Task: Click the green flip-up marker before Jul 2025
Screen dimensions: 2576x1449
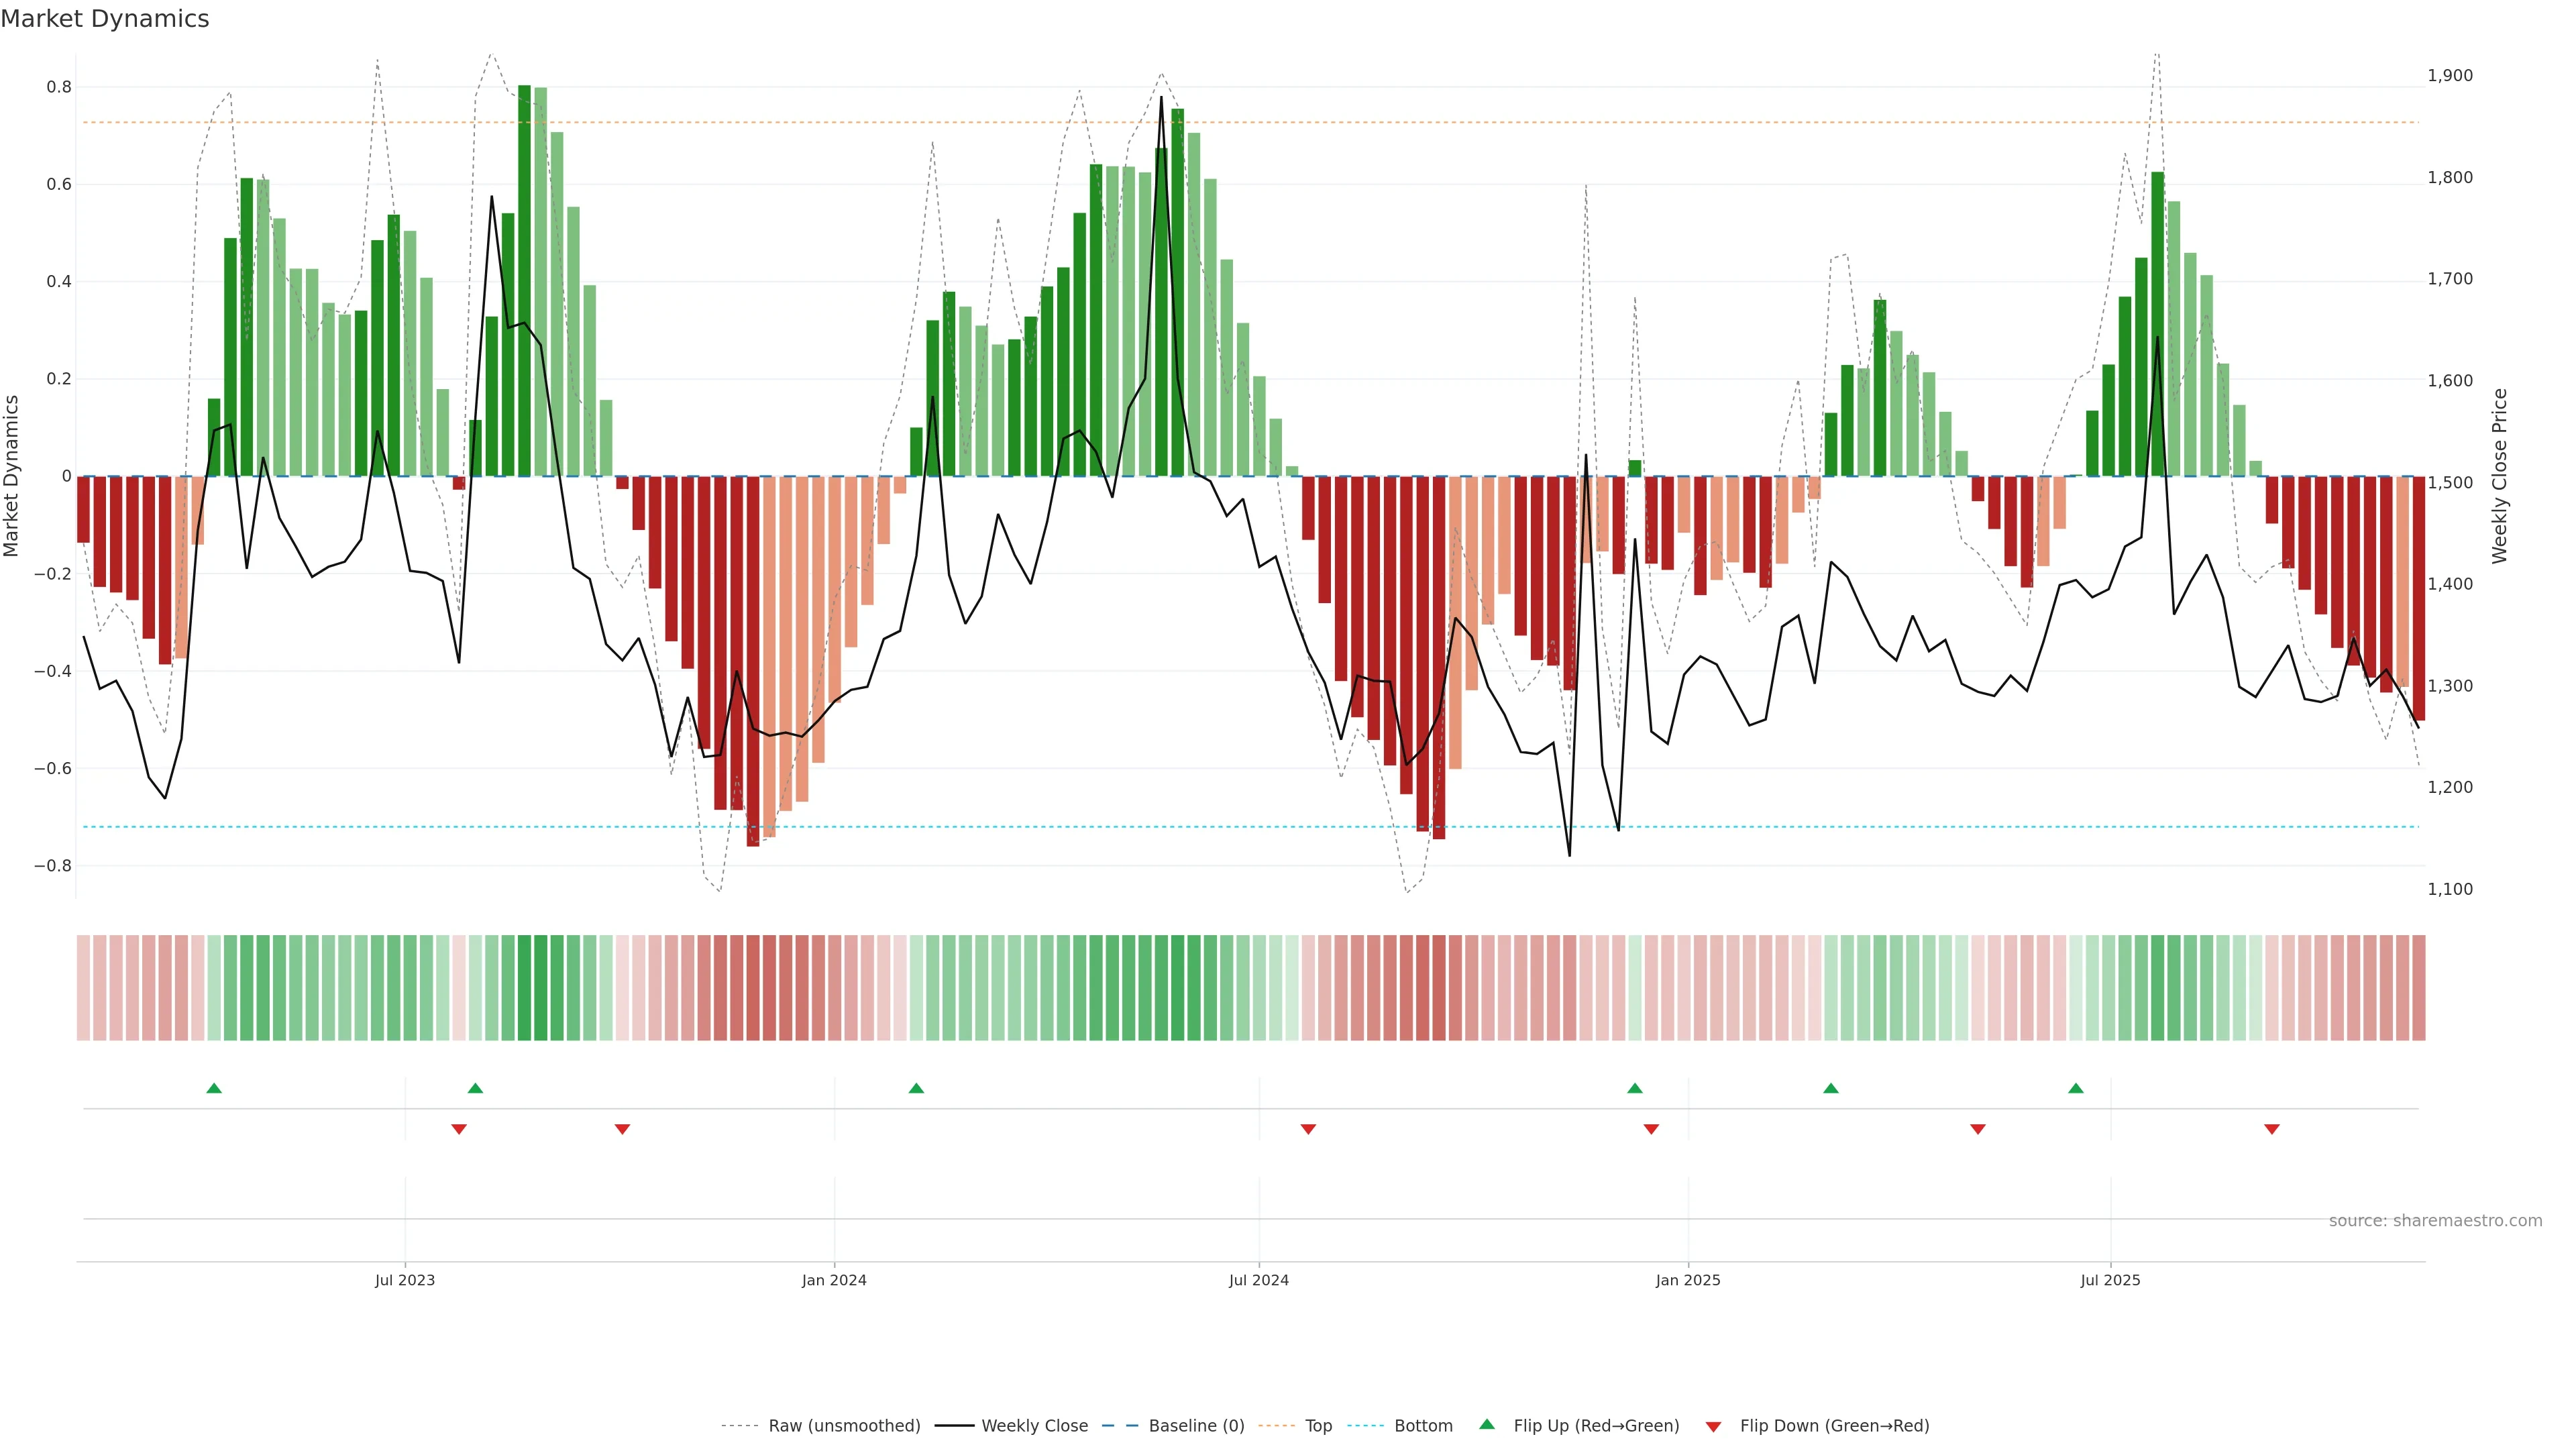Action: click(2076, 1088)
